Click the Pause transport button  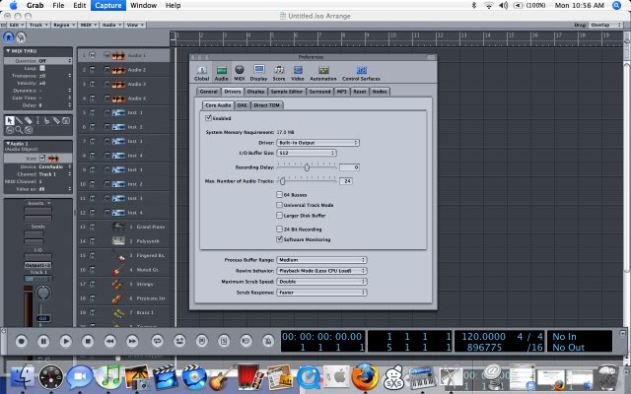[x=43, y=342]
